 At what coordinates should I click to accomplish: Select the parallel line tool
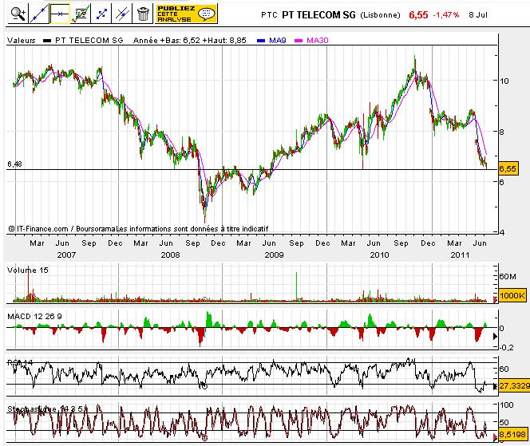[x=122, y=14]
